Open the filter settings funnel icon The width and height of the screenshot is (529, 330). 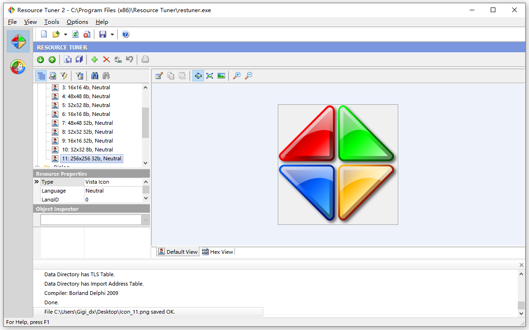[x=80, y=76]
